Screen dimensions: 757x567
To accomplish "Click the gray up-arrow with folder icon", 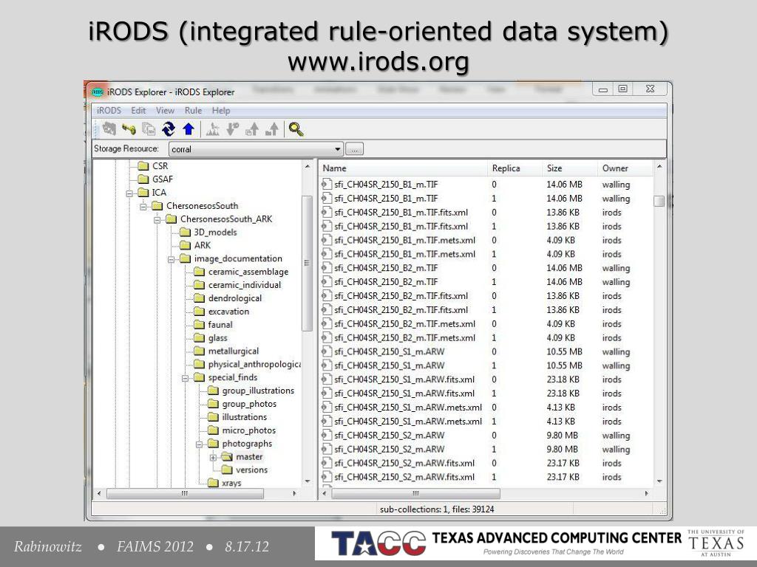I will 272,129.
